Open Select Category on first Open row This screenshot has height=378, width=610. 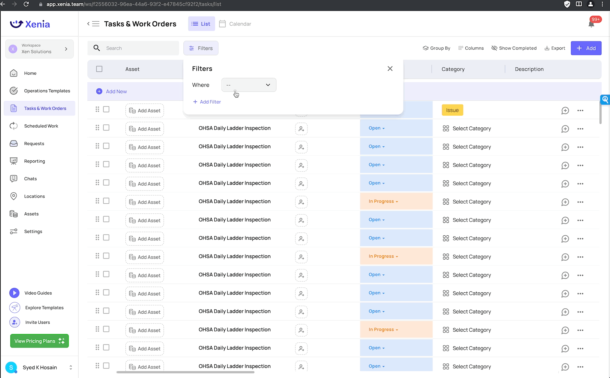point(467,129)
